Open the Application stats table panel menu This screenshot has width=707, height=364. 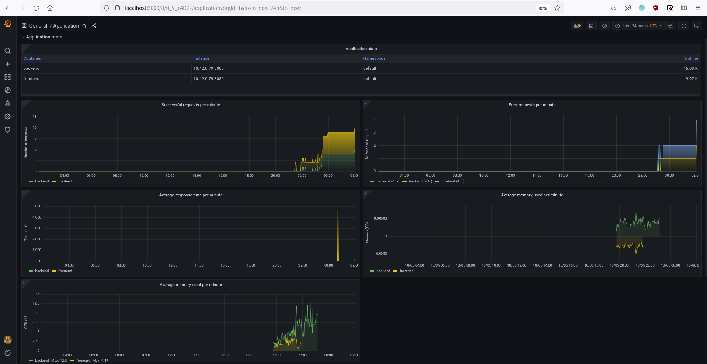tap(361, 49)
